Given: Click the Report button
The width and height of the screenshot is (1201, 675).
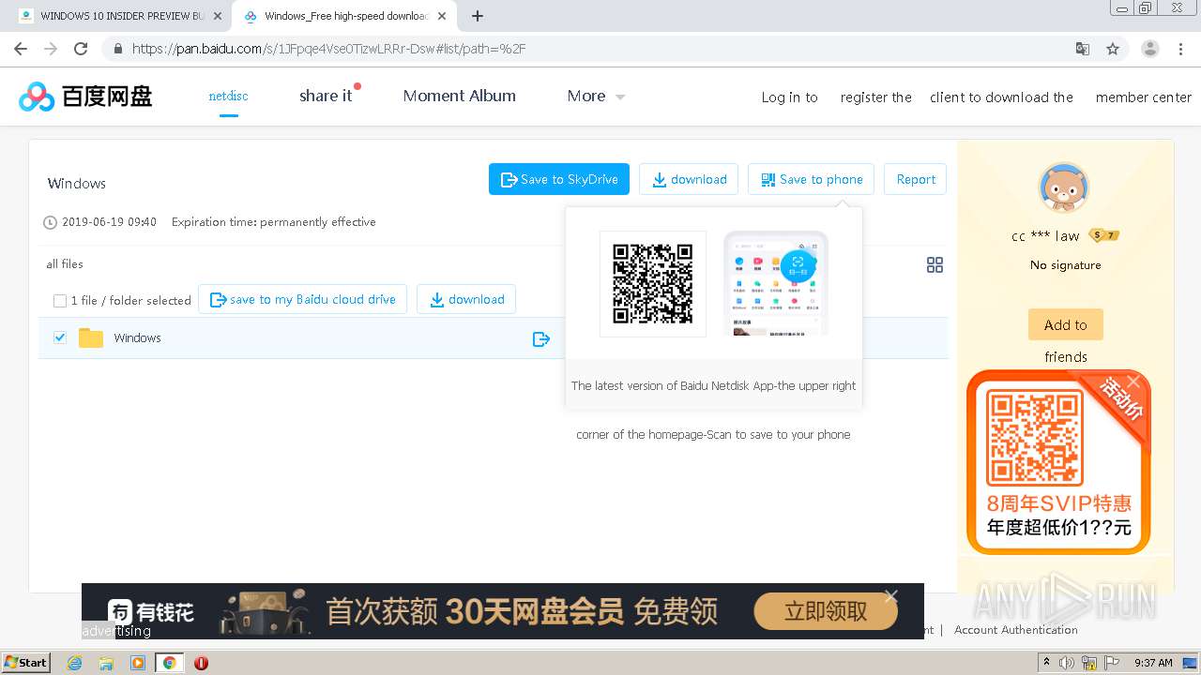Looking at the screenshot, I should click(915, 179).
